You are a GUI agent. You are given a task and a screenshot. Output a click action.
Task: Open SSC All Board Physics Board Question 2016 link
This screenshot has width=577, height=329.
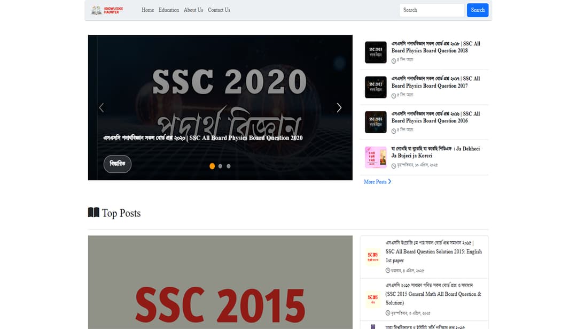click(436, 117)
